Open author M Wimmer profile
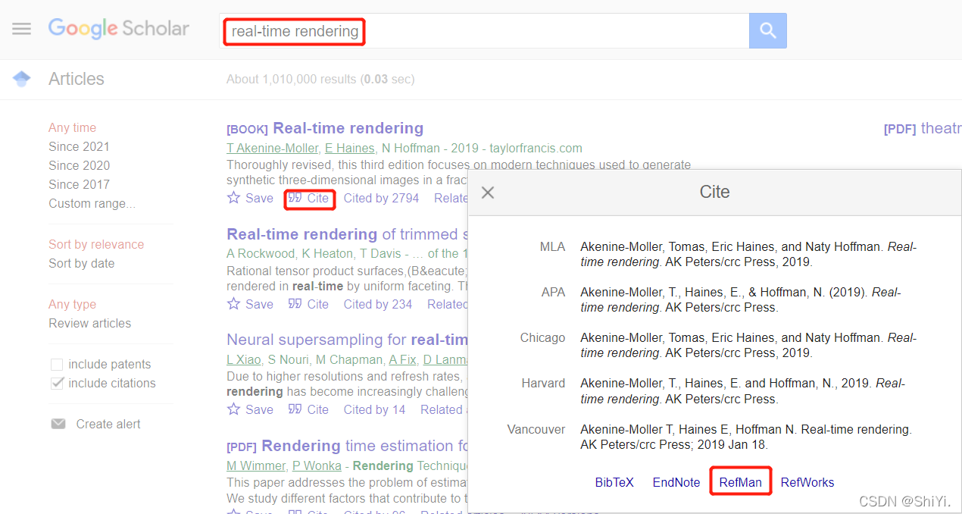The width and height of the screenshot is (962, 514). click(x=256, y=465)
